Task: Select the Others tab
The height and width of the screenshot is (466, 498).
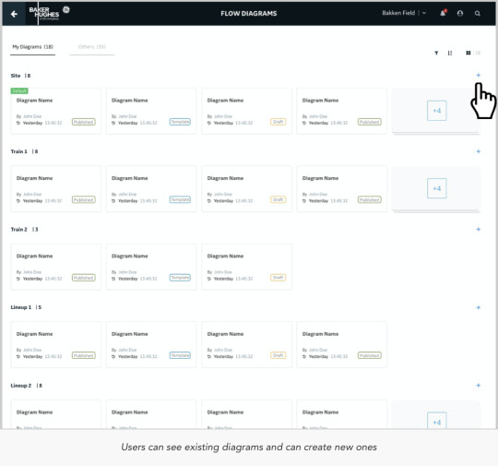Action: (x=92, y=47)
